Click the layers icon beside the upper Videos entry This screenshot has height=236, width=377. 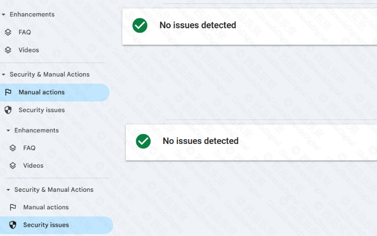click(x=8, y=50)
